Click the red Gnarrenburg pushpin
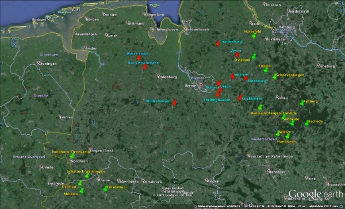This screenshot has height=209, width=345. coord(217,43)
